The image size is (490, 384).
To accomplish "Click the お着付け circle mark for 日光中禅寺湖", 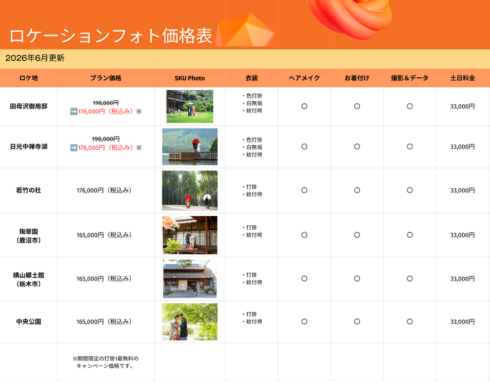I will click(357, 146).
